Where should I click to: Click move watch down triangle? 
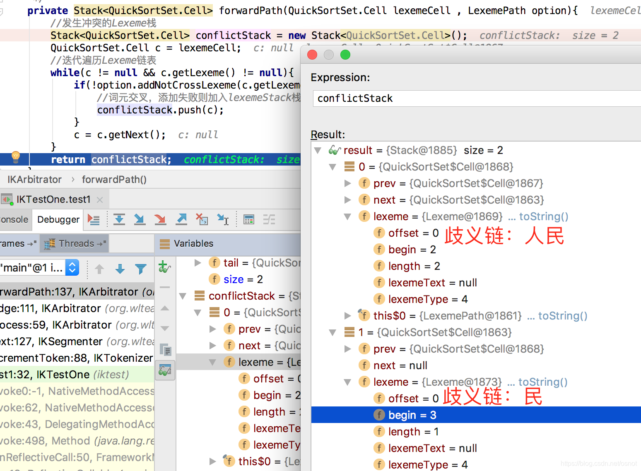165,329
